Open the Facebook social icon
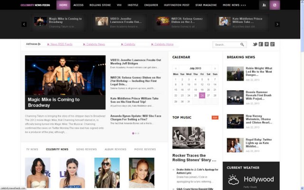Viewport: 304px width, 190px height. click(261, 44)
